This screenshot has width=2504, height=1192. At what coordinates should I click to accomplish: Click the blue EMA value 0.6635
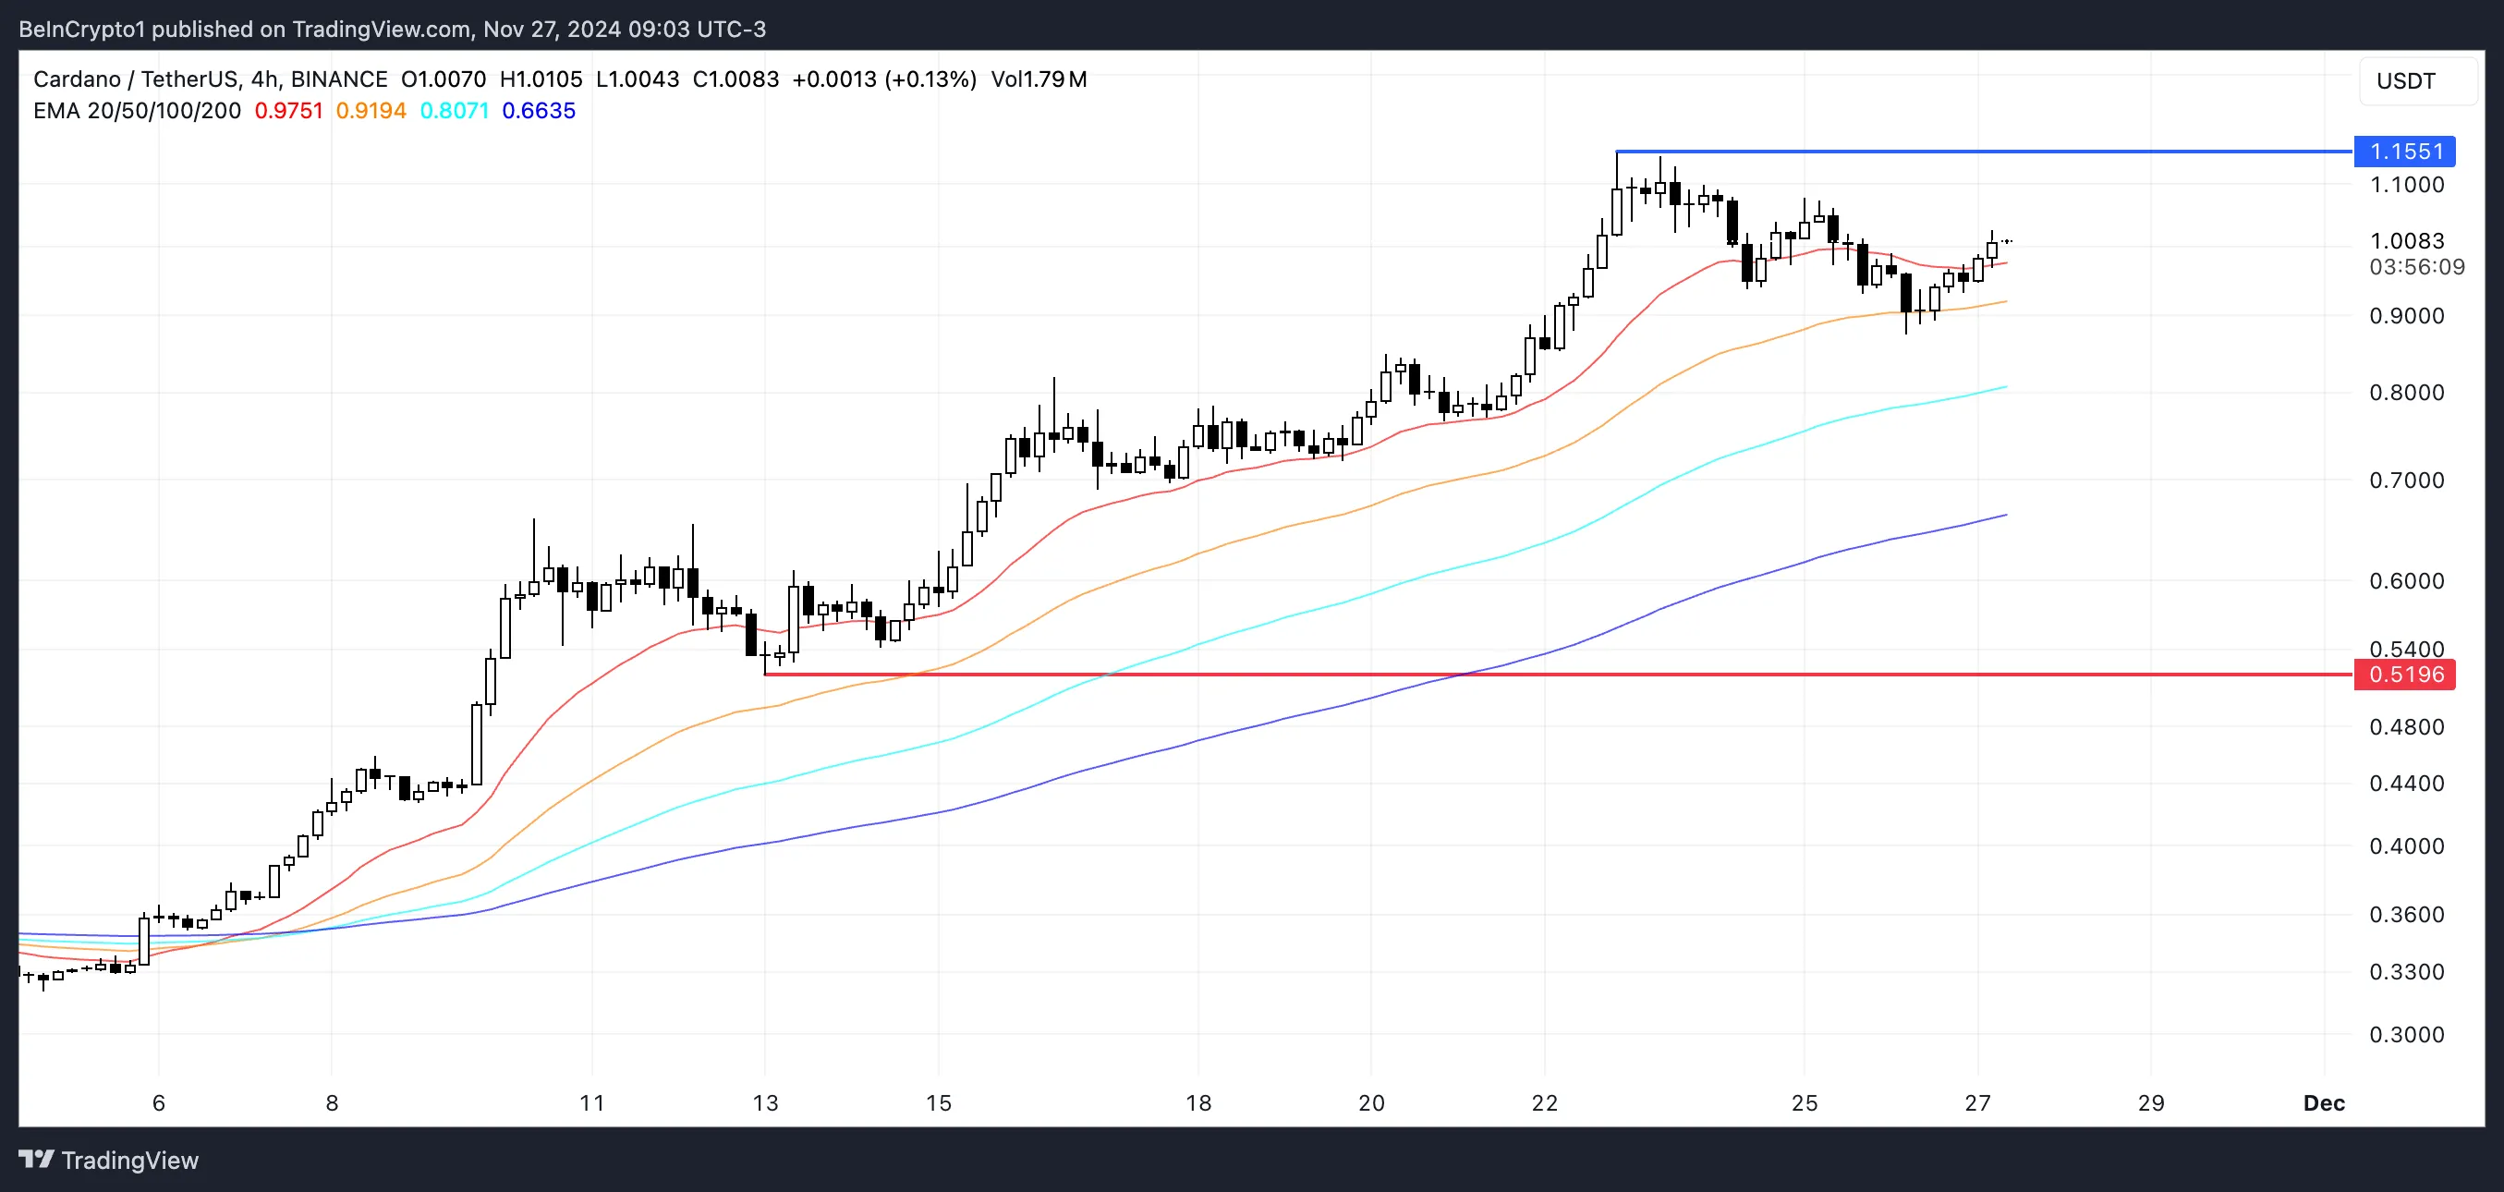click(539, 111)
